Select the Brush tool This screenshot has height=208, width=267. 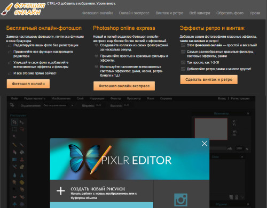(22, 145)
